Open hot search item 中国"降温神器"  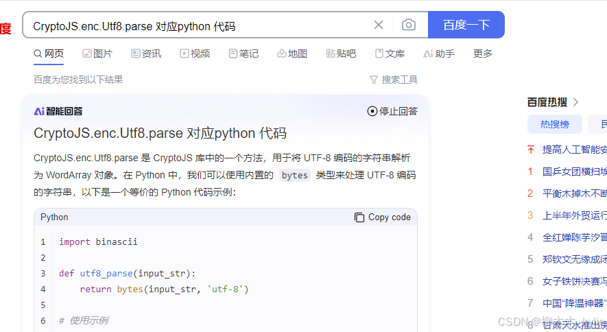pos(575,303)
